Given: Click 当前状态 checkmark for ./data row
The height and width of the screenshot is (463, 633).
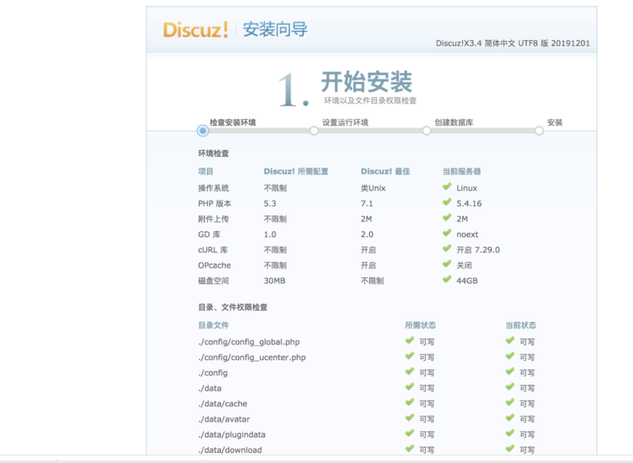Looking at the screenshot, I should (x=510, y=387).
